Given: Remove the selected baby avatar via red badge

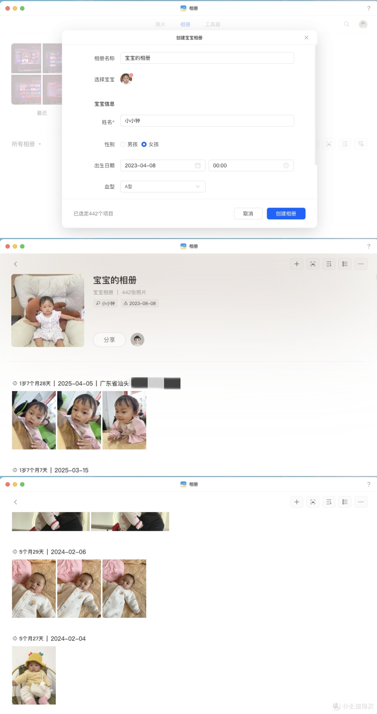Looking at the screenshot, I should click(x=131, y=75).
